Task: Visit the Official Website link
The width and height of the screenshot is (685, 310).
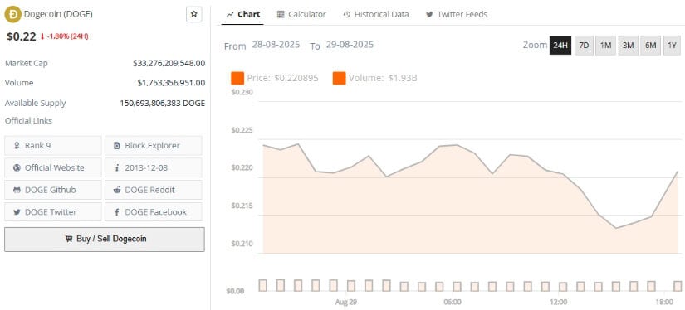Action: 53,168
